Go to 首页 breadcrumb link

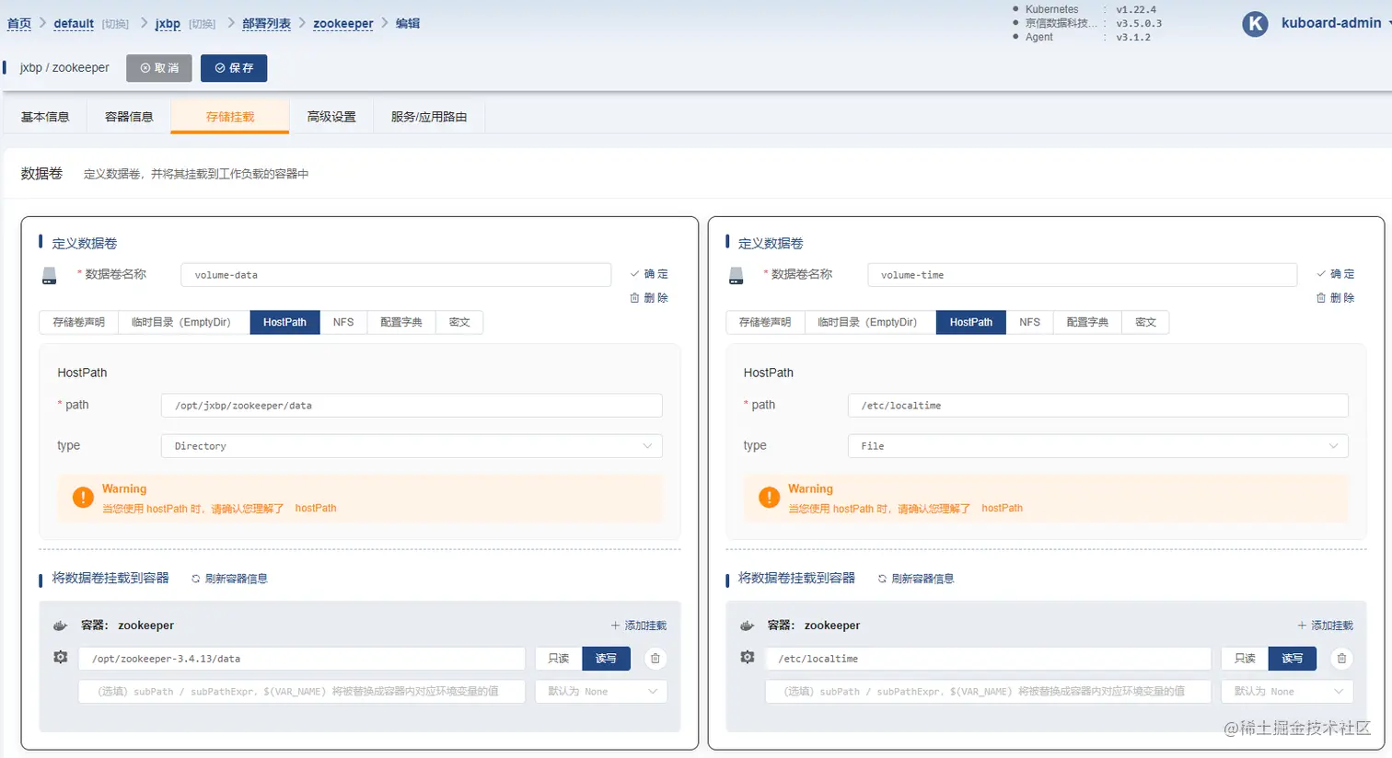(19, 24)
